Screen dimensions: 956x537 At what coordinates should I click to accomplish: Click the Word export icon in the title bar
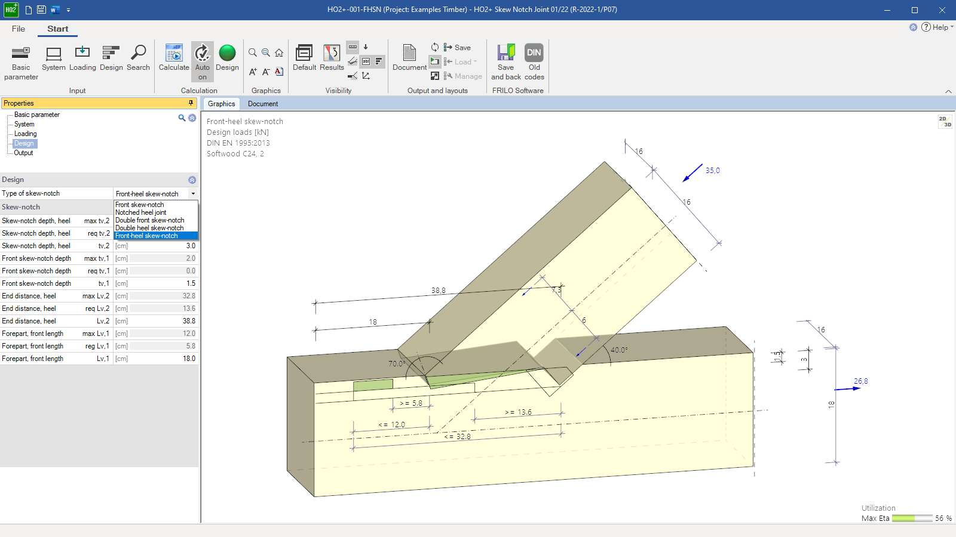point(55,10)
